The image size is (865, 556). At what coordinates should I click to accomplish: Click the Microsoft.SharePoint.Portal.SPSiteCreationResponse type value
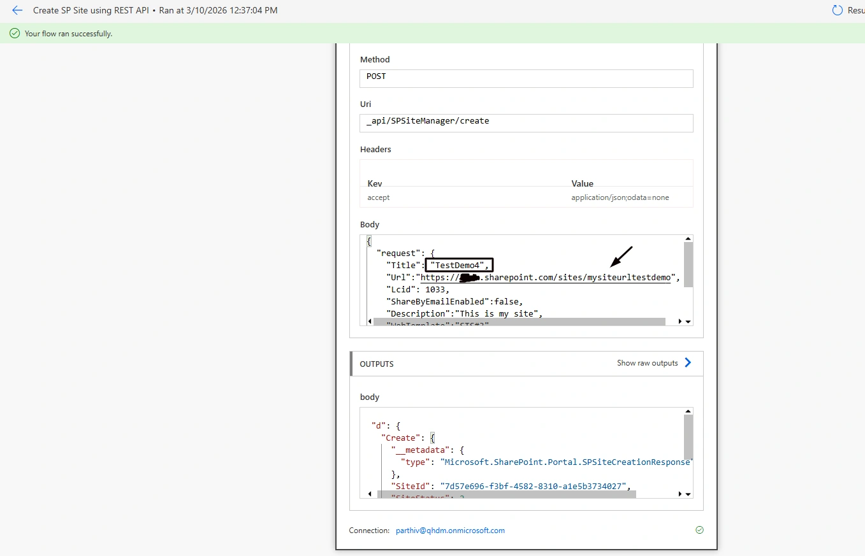click(565, 462)
